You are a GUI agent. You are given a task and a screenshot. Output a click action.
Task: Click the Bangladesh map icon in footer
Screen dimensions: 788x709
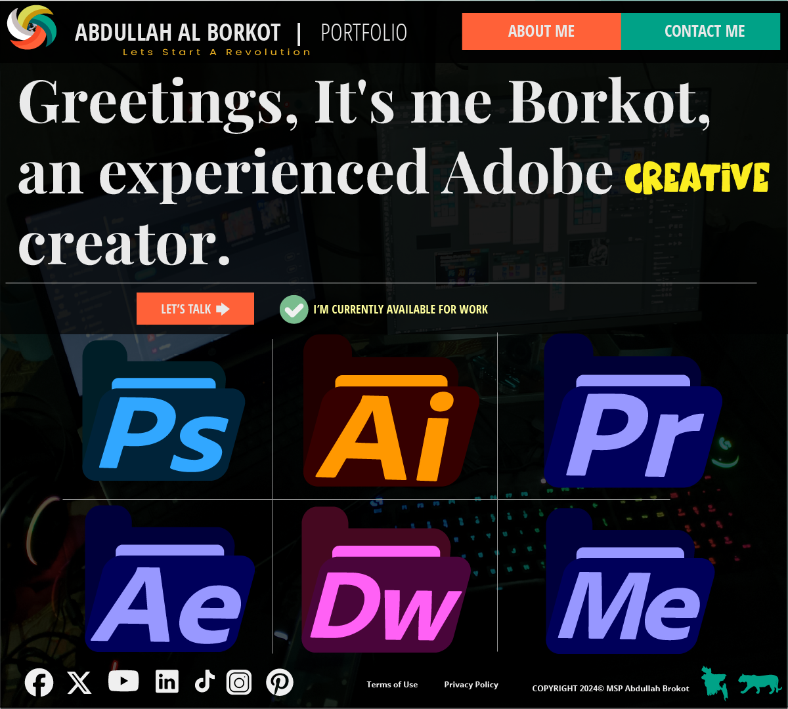coord(714,682)
